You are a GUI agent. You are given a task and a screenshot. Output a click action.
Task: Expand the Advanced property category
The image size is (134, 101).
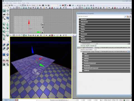click(x=104, y=19)
